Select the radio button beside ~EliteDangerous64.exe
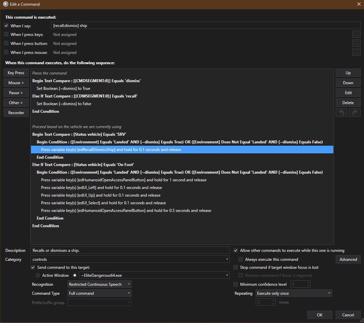This screenshot has width=364, height=323. [x=75, y=275]
